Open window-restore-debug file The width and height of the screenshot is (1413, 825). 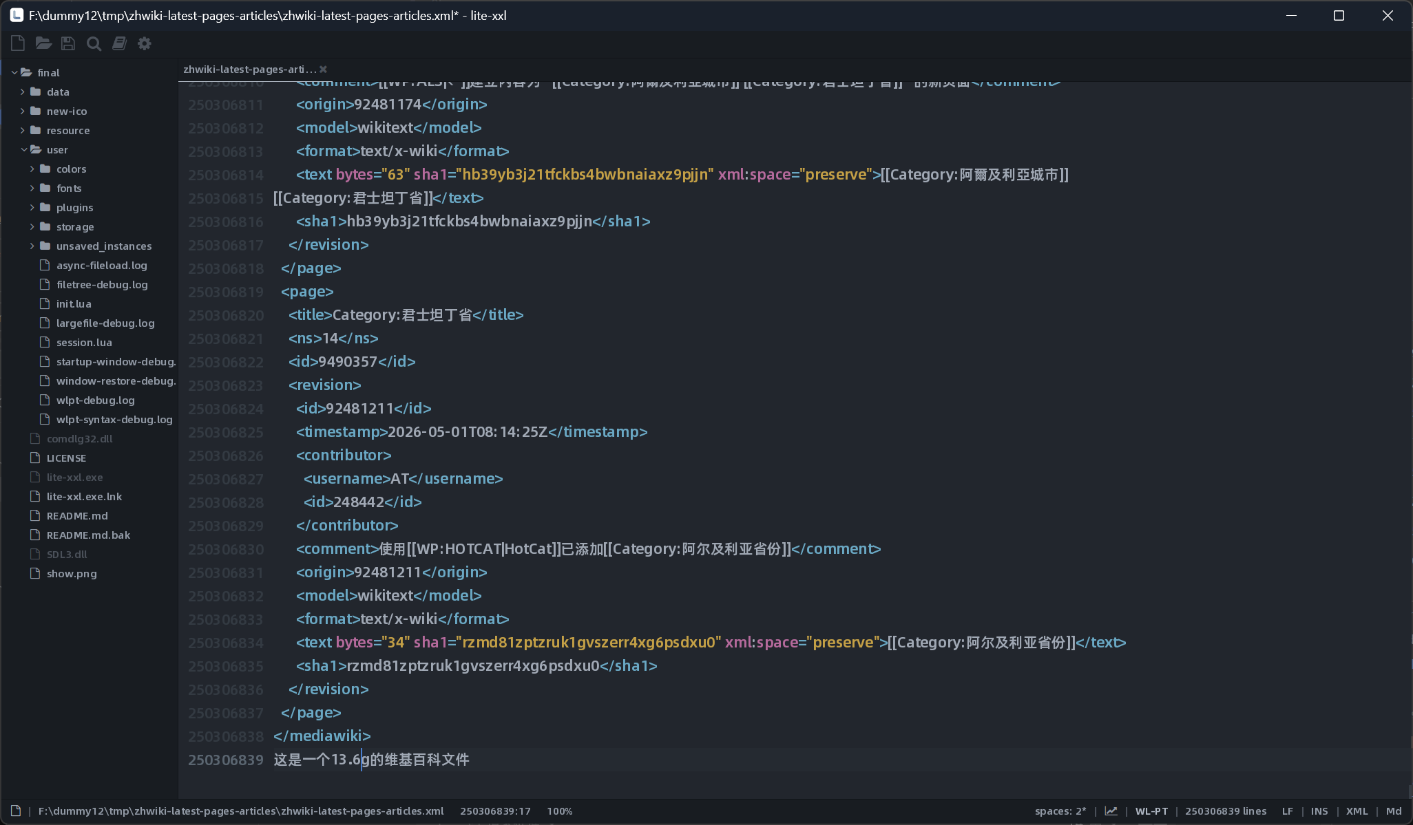[116, 381]
